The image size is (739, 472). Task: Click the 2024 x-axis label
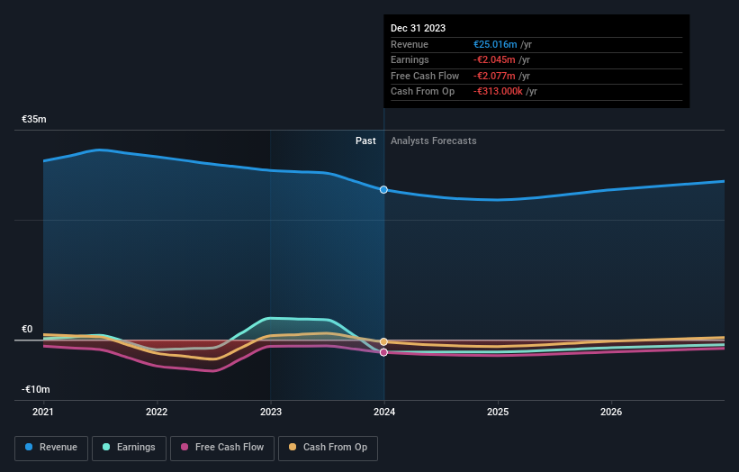coord(384,412)
